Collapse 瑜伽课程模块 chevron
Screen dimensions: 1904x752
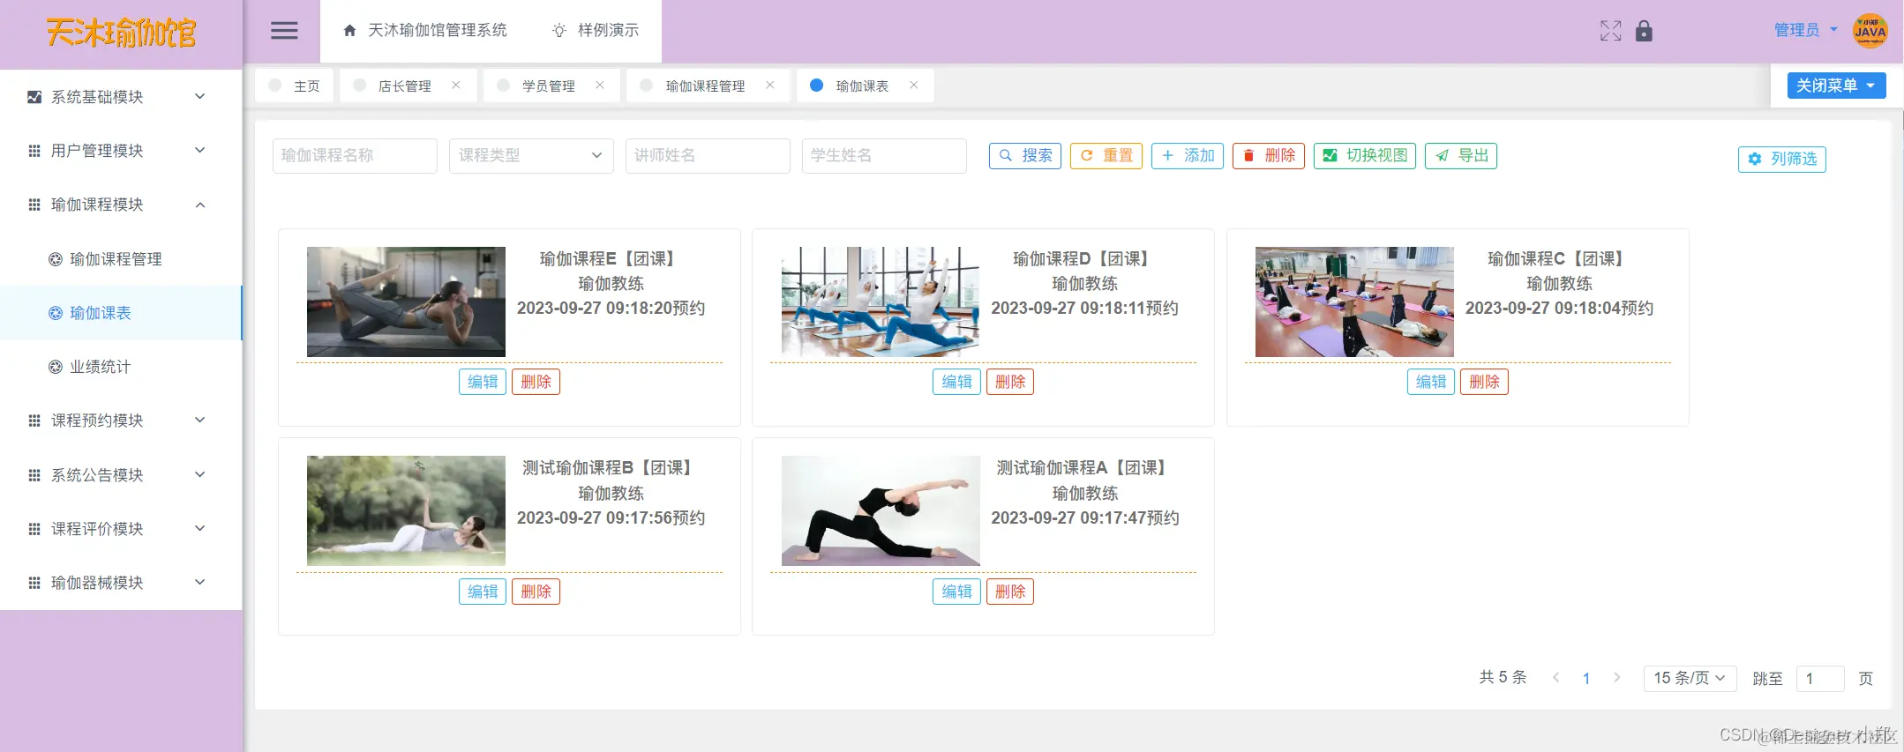pos(200,205)
